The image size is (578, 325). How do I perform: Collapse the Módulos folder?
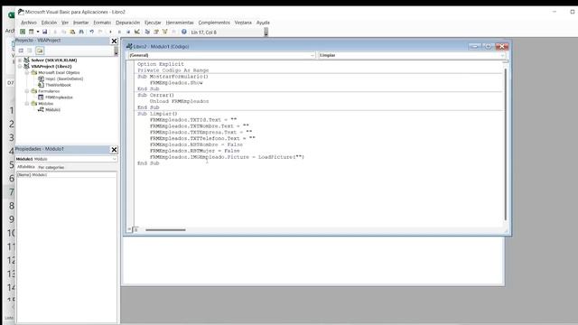tap(27, 104)
